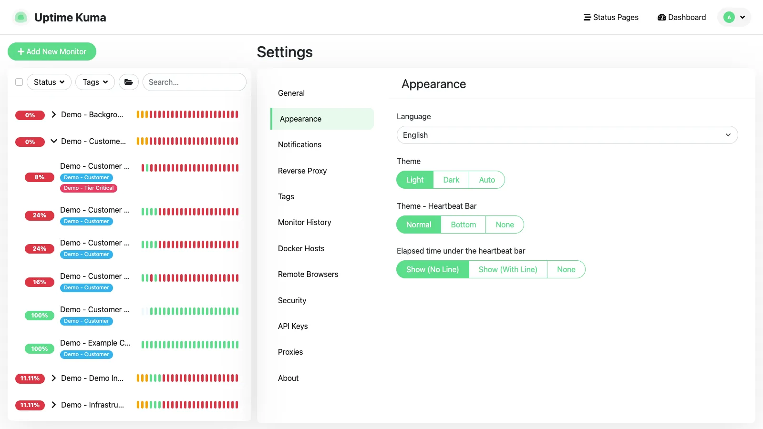Click the Uptime Kuma title text

70,18
